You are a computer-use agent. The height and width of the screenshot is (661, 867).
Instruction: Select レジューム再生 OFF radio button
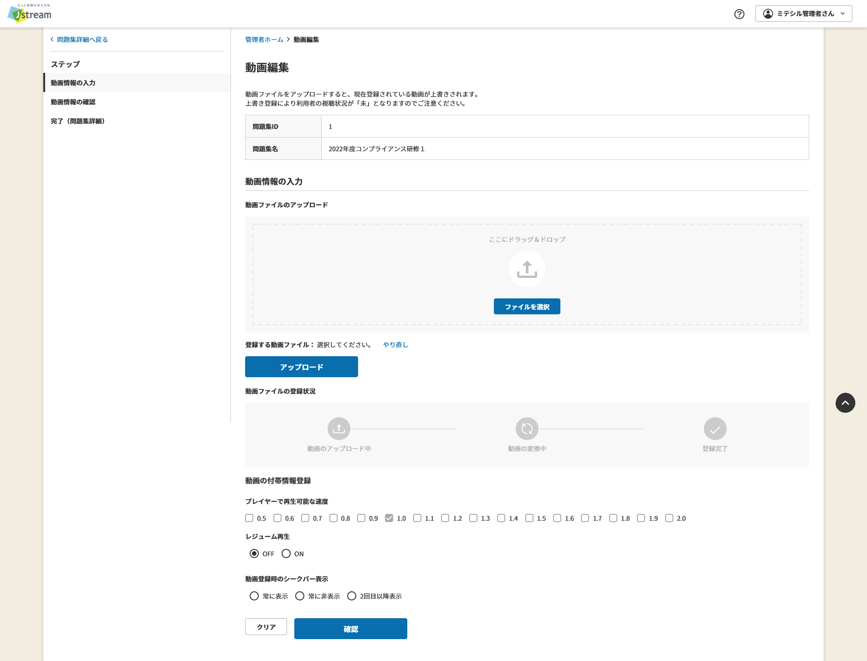(x=254, y=553)
